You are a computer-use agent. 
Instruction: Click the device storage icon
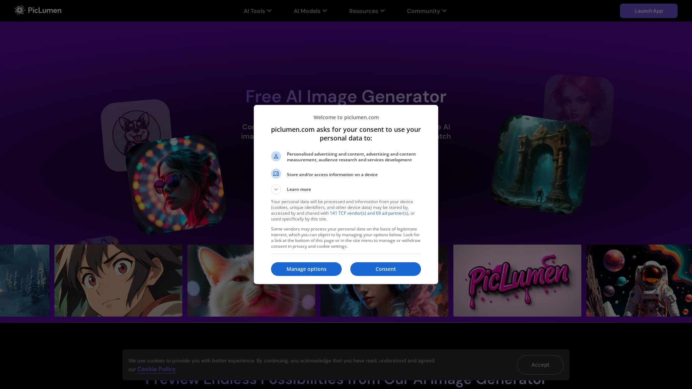pos(276,174)
